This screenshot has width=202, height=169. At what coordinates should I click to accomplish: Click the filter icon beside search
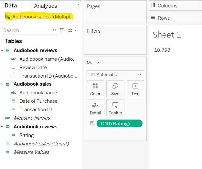[61, 30]
